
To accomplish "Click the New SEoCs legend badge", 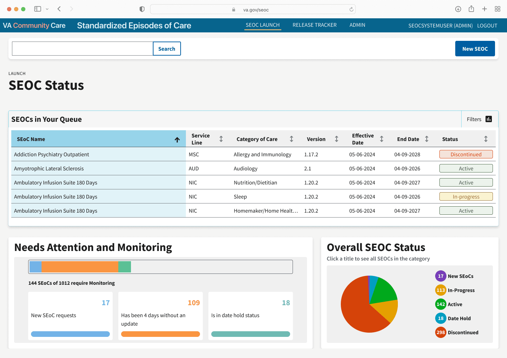I will point(440,276).
